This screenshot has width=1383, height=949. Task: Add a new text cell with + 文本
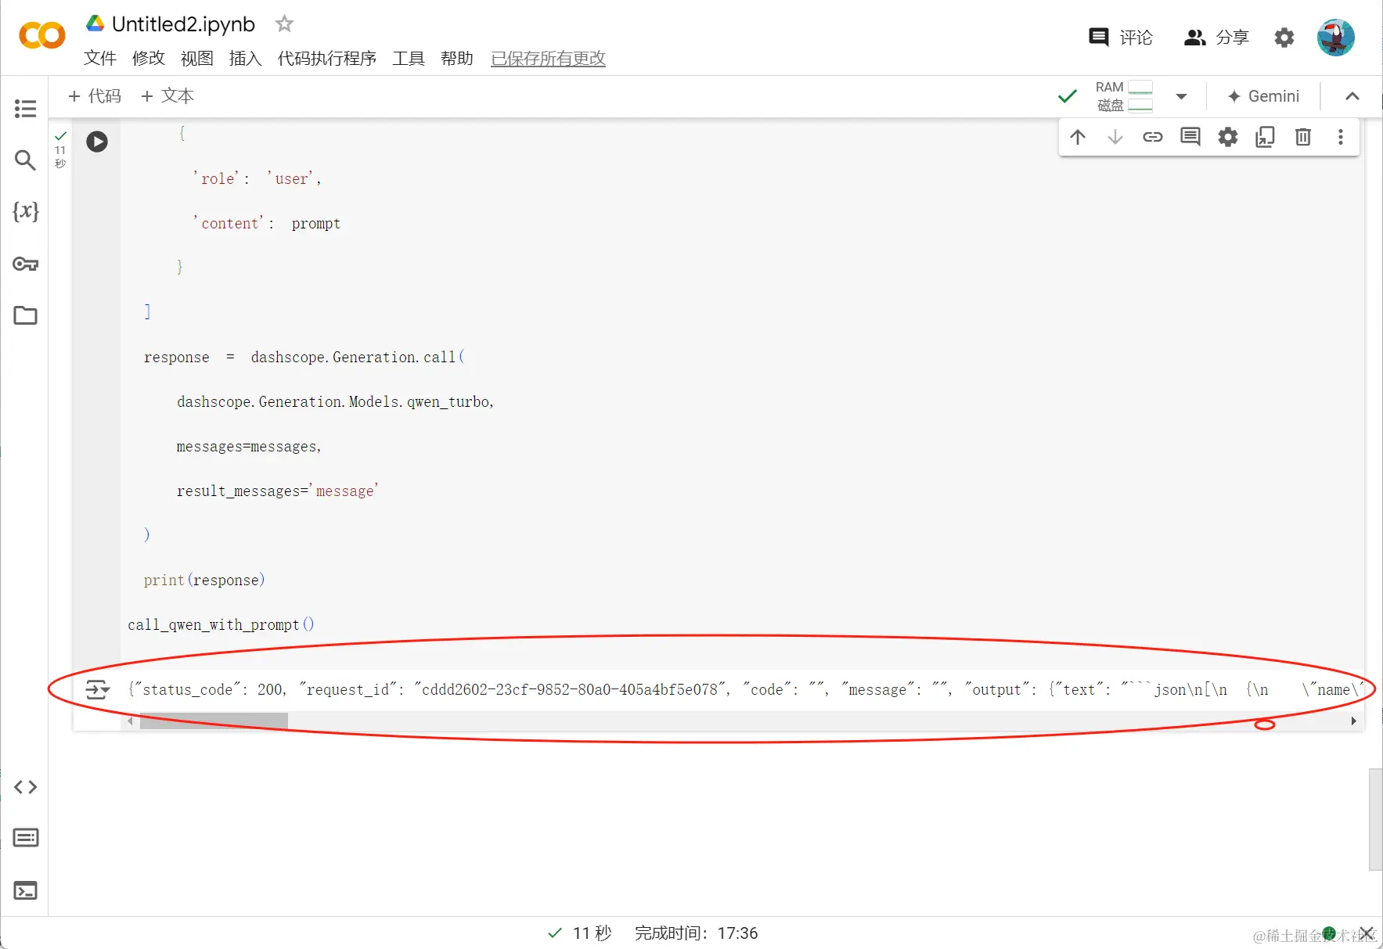click(167, 95)
